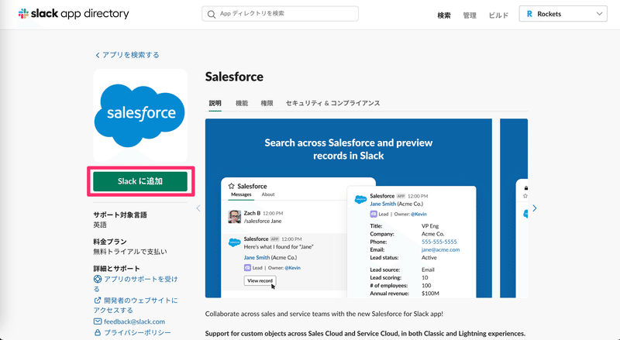Click the main carousel preview image
The image size is (620, 340).
click(x=348, y=208)
